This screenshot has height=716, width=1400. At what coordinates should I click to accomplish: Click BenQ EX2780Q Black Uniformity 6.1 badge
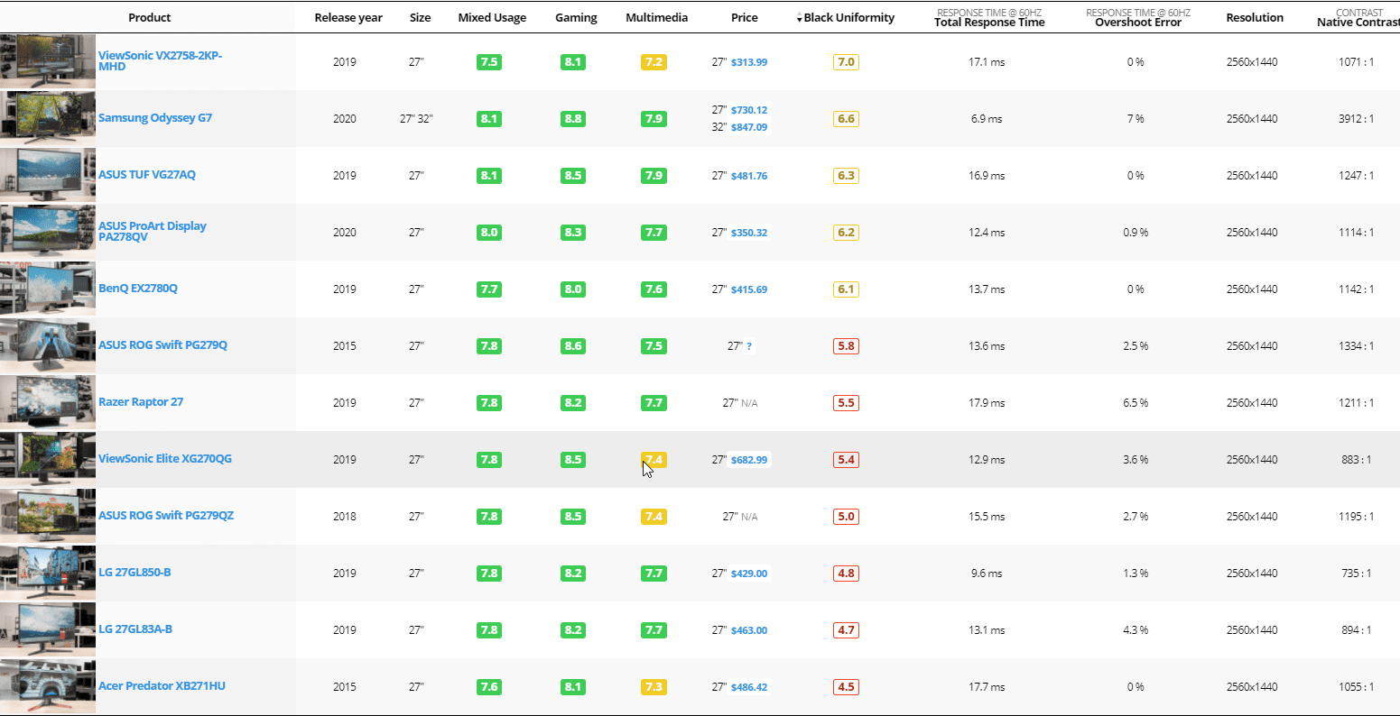pyautogui.click(x=846, y=289)
